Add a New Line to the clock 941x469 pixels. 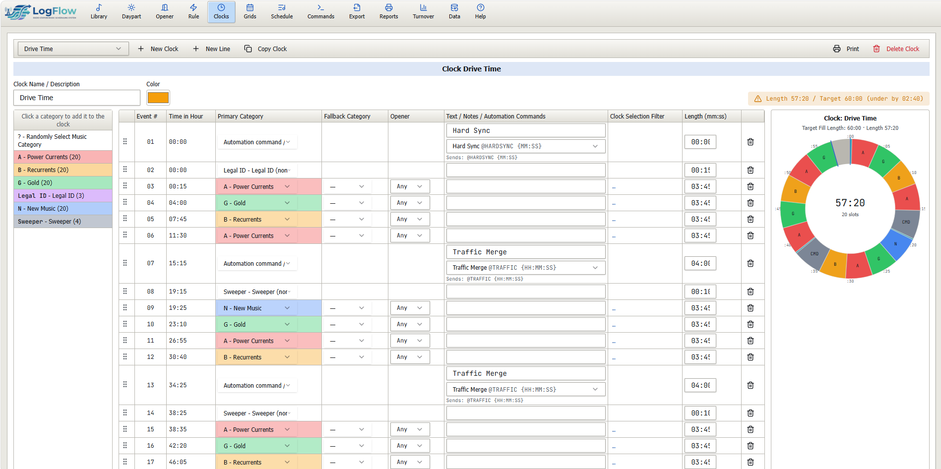coord(211,49)
